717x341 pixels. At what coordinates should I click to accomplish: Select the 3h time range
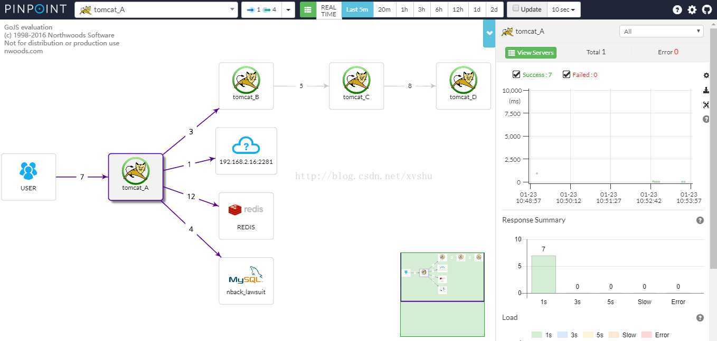421,9
